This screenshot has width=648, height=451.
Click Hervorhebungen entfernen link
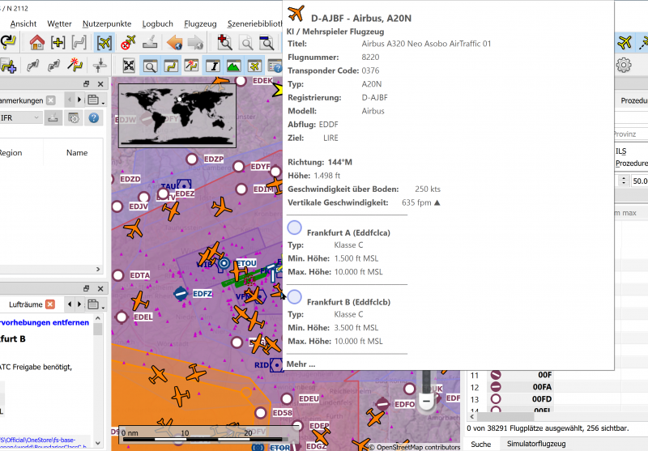click(x=45, y=322)
